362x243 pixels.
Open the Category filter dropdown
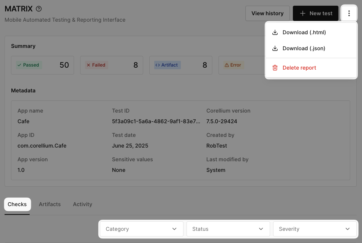(x=142, y=229)
